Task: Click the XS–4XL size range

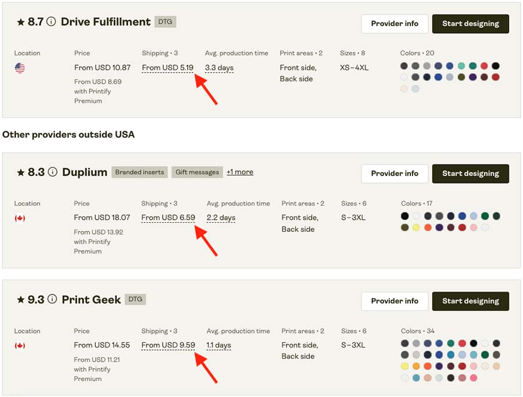Action: pos(354,68)
